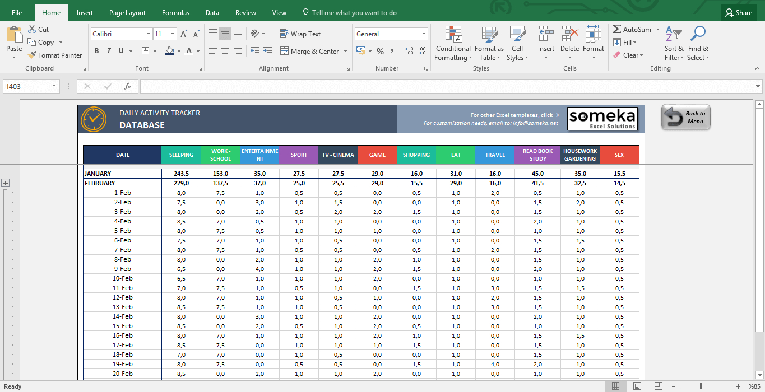Click the Share button
Image resolution: width=765 pixels, height=392 pixels.
tap(738, 13)
